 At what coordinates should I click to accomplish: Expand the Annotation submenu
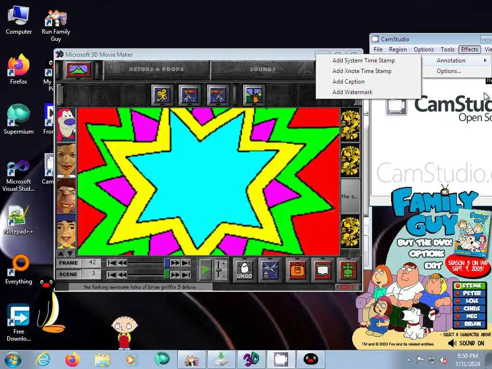[457, 60]
